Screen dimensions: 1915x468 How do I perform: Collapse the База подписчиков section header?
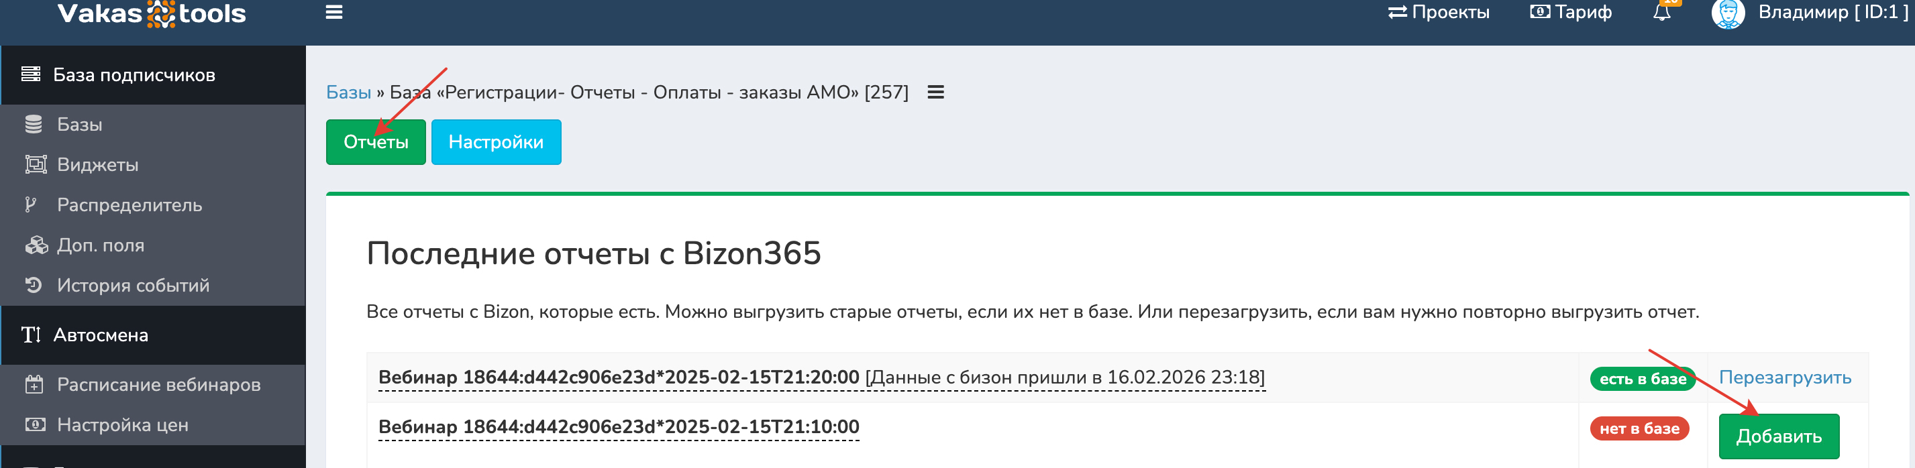pyautogui.click(x=134, y=75)
